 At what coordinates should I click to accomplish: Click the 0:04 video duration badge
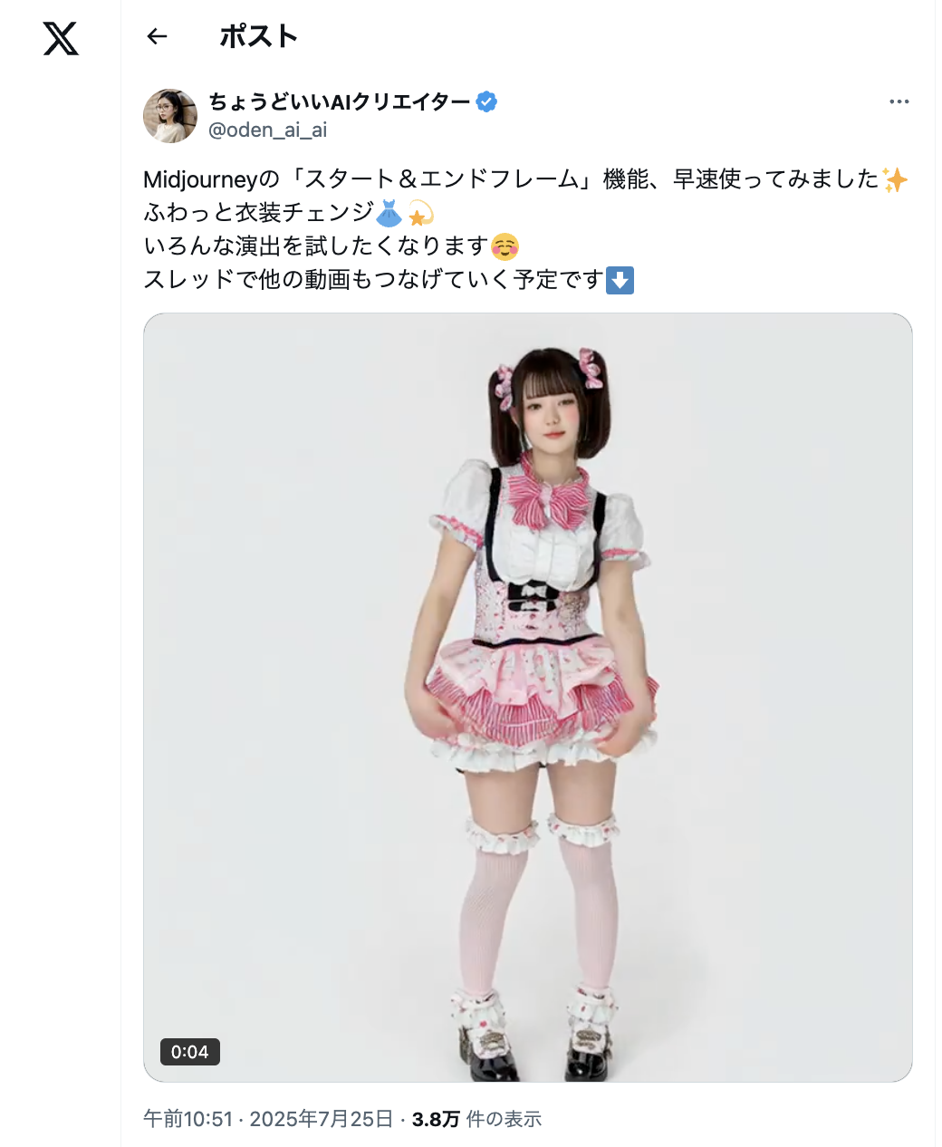(x=190, y=1052)
